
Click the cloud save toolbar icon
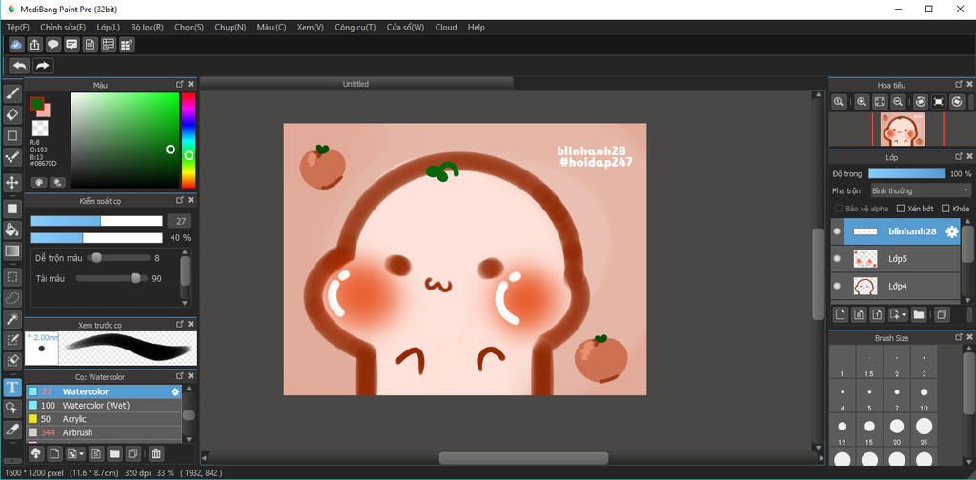pos(16,45)
